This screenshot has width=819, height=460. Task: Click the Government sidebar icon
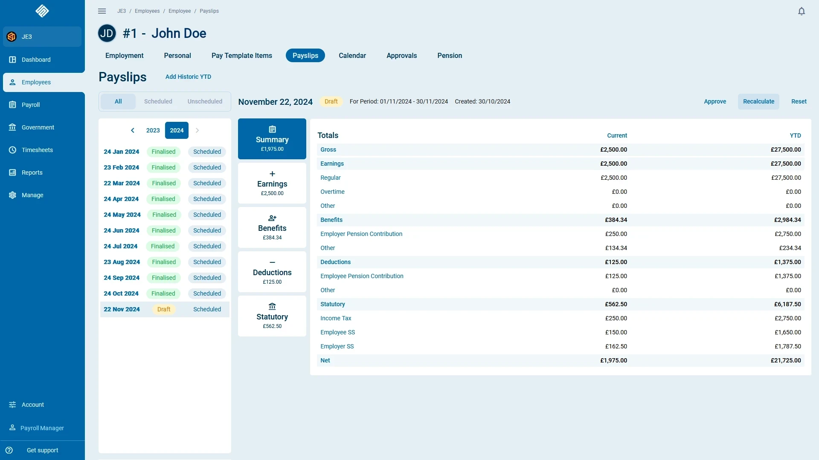coord(12,127)
